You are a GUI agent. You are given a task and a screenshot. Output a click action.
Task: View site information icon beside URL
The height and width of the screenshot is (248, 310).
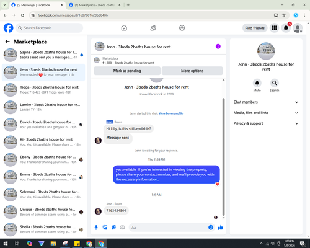click(33, 15)
